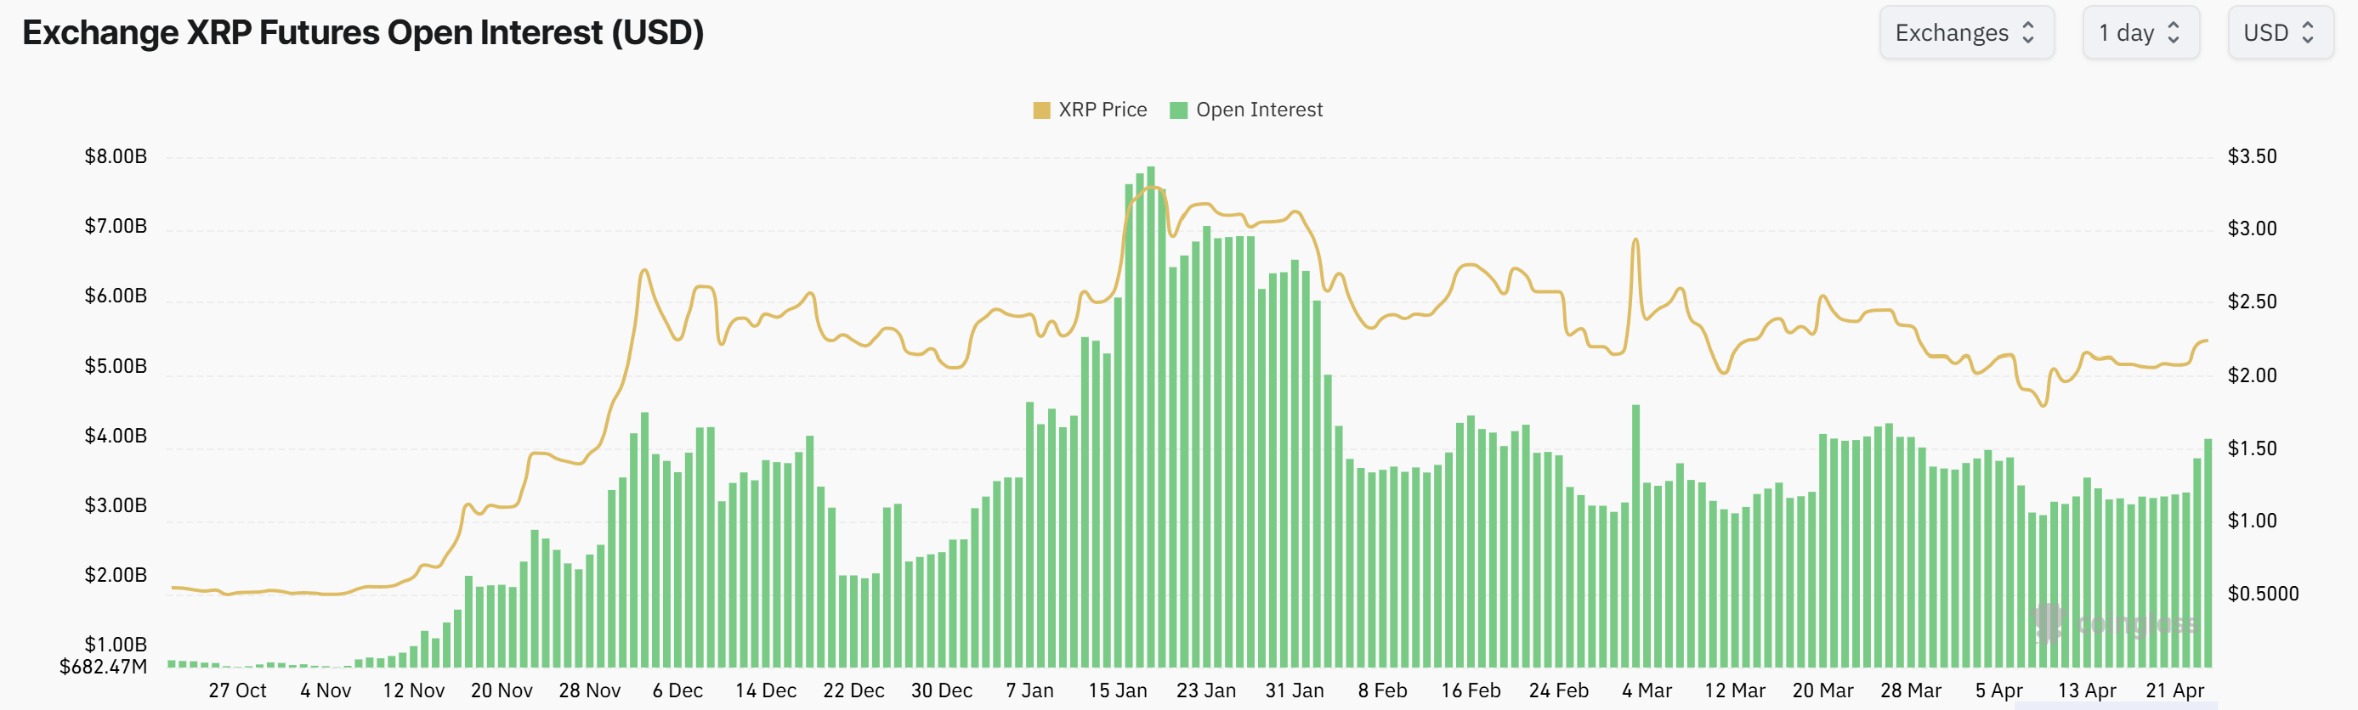Screen dimensions: 2358x710
Task: Open the Exchanges dropdown
Action: tap(1965, 33)
